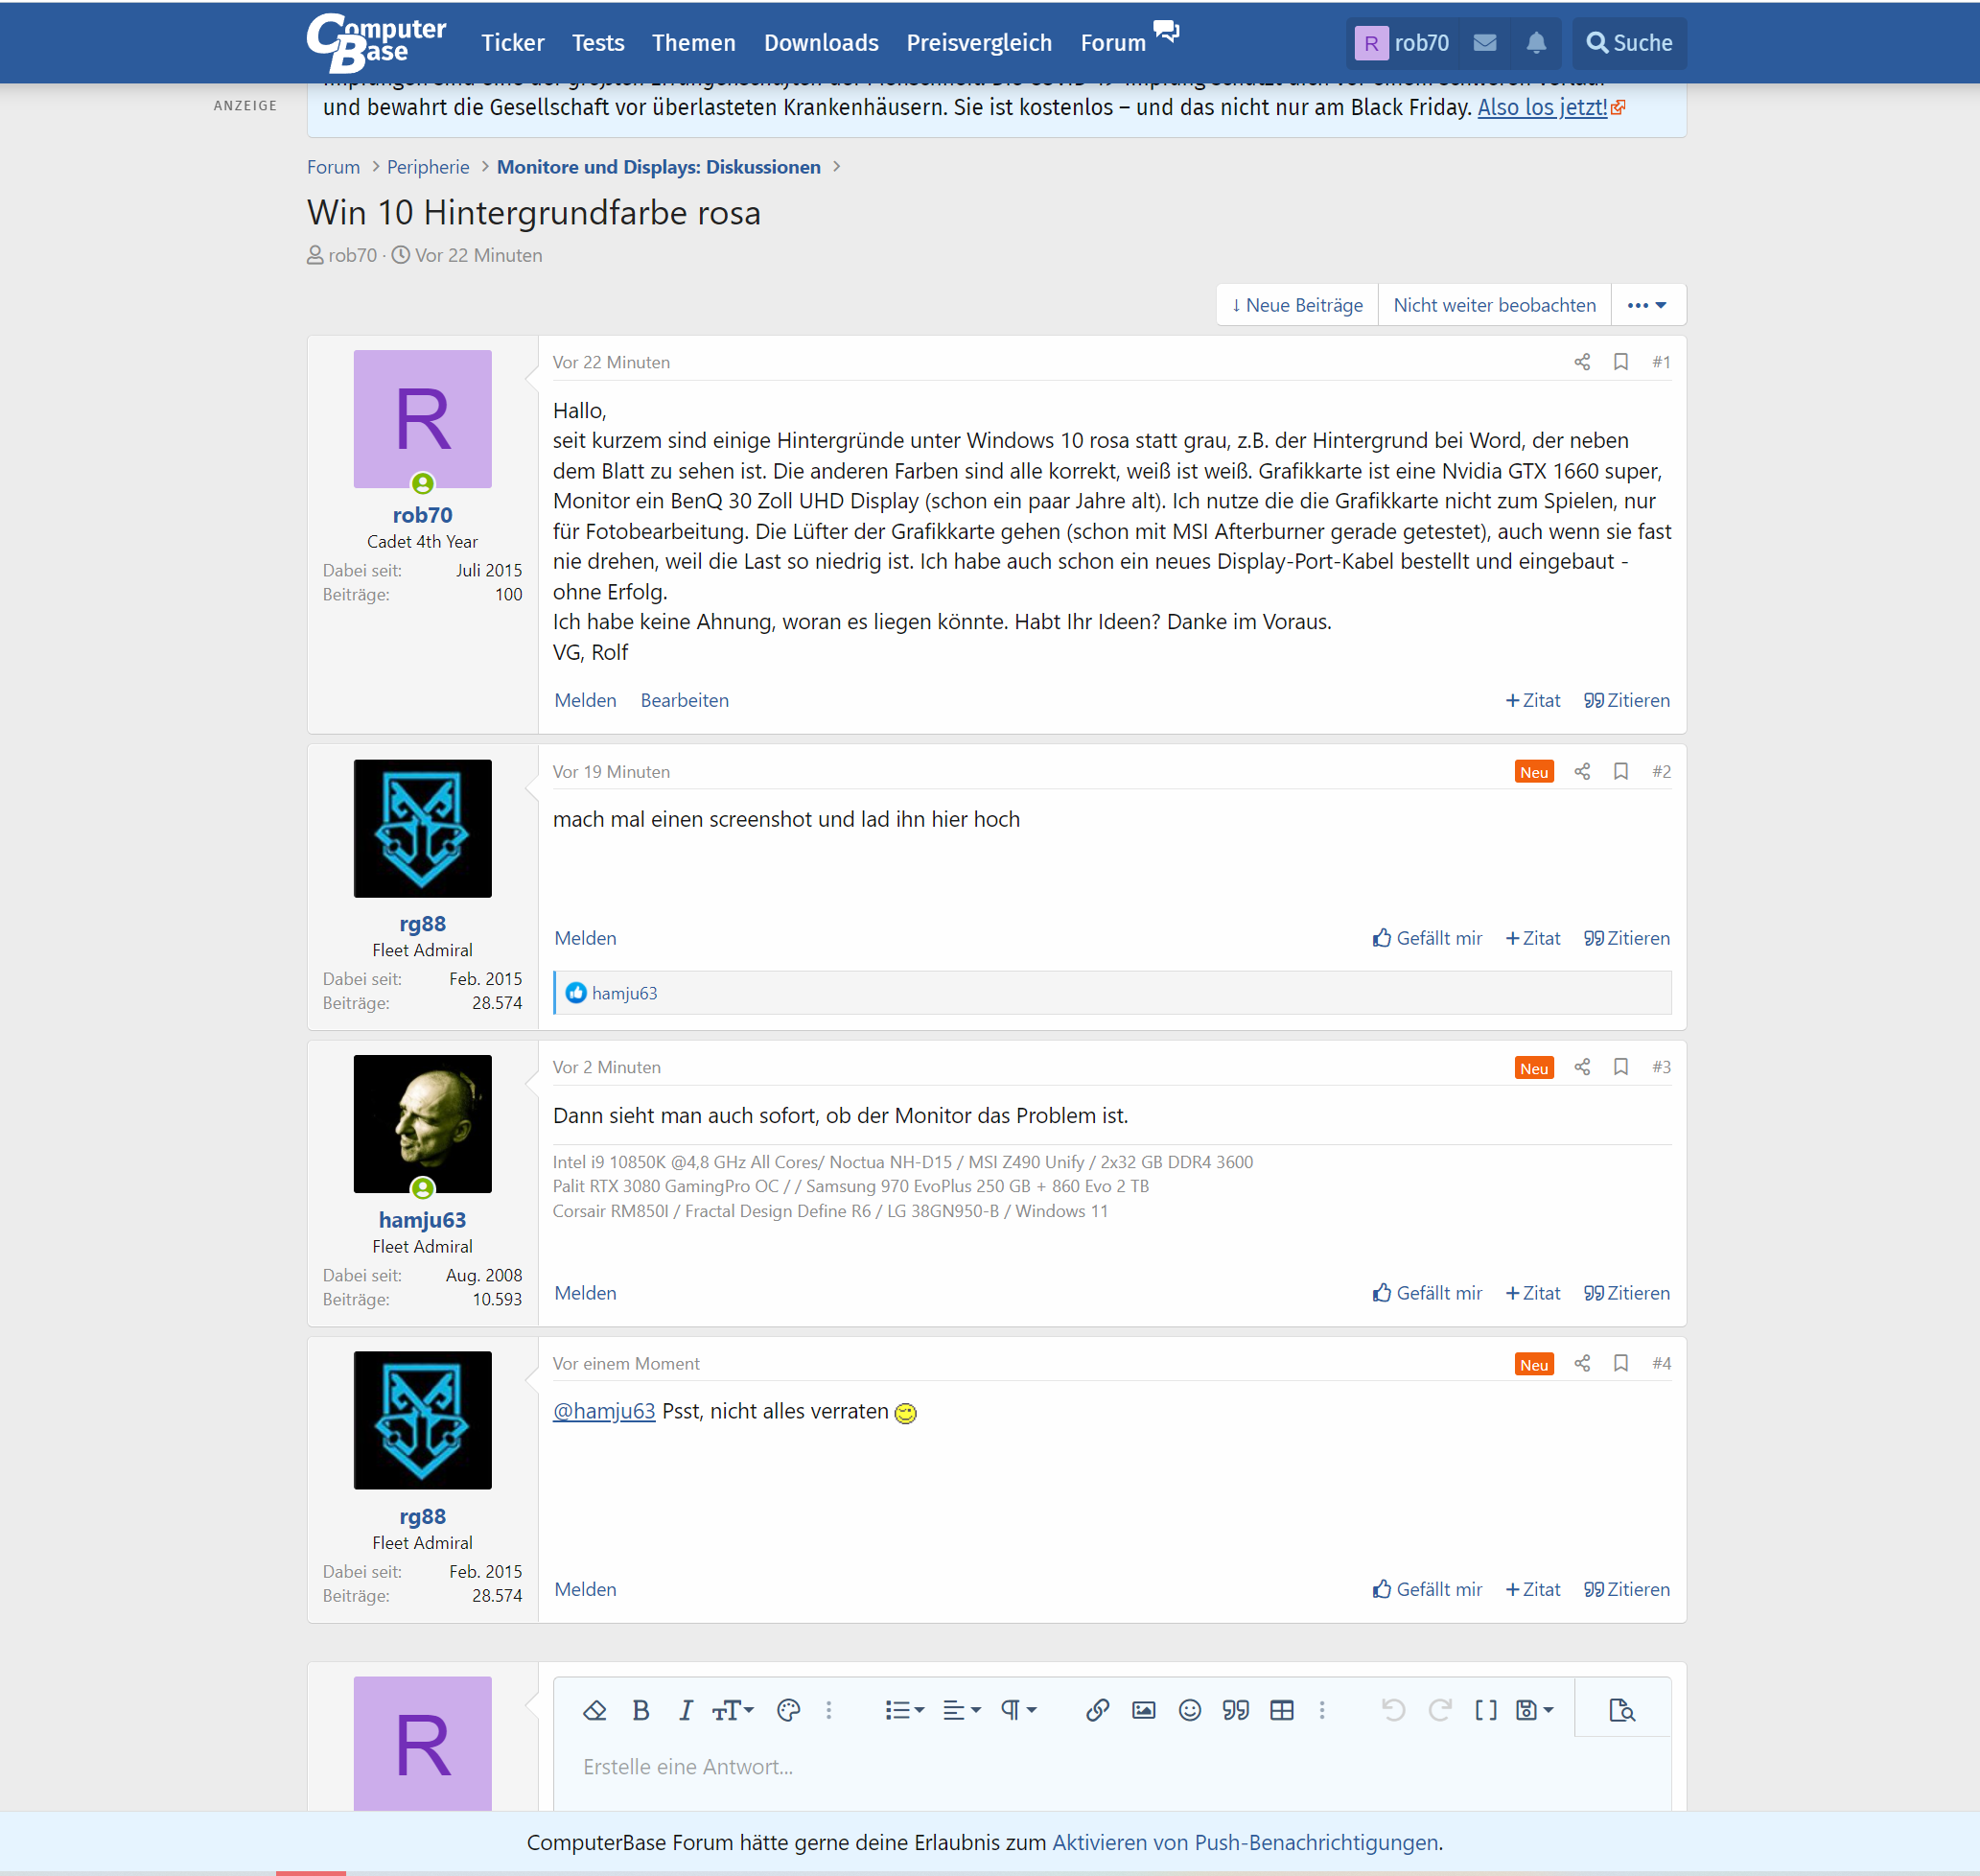Open the private messages envelope icon

coord(1485,43)
